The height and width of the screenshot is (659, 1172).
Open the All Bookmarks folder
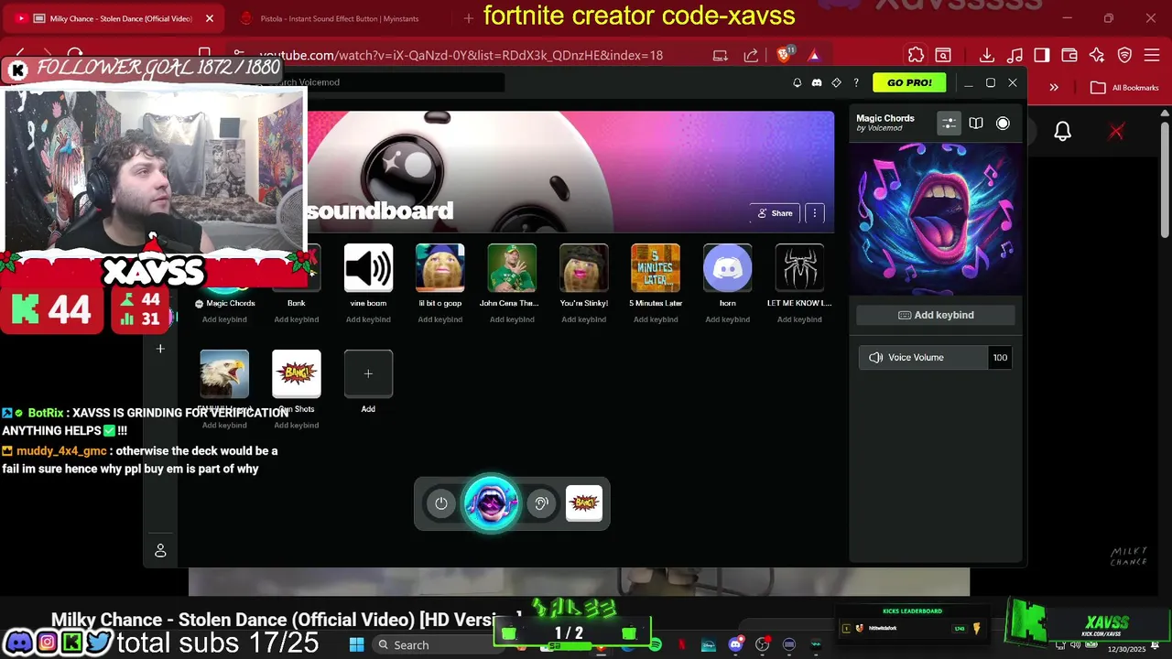point(1124,88)
